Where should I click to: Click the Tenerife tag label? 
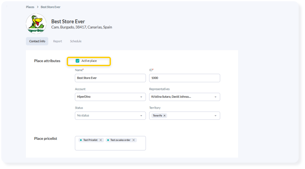[157, 116]
